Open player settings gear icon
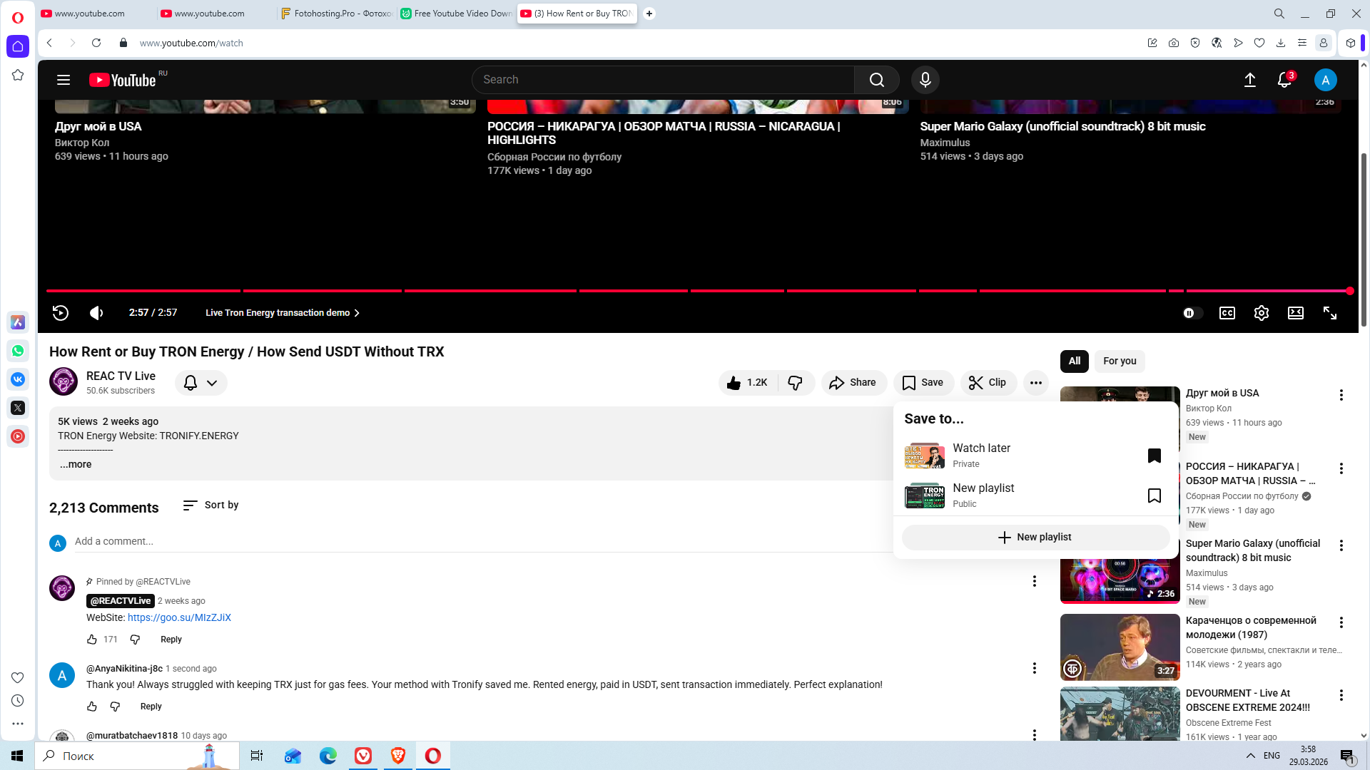 [1261, 313]
